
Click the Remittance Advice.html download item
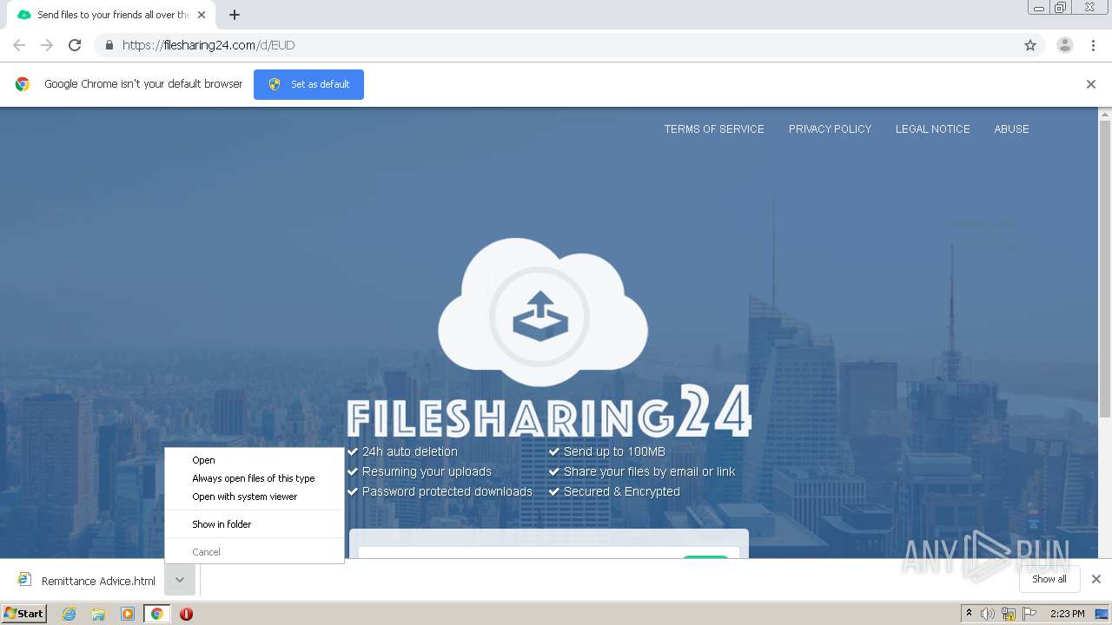(x=87, y=580)
